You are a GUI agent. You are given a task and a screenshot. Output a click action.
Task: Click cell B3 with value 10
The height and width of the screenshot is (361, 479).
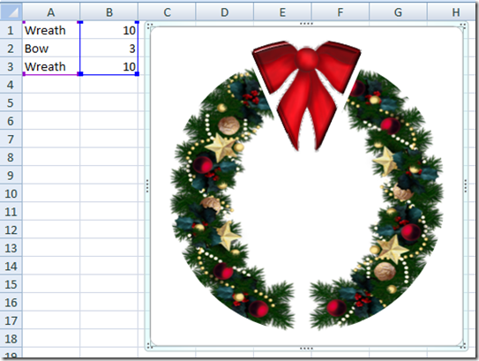(x=109, y=66)
